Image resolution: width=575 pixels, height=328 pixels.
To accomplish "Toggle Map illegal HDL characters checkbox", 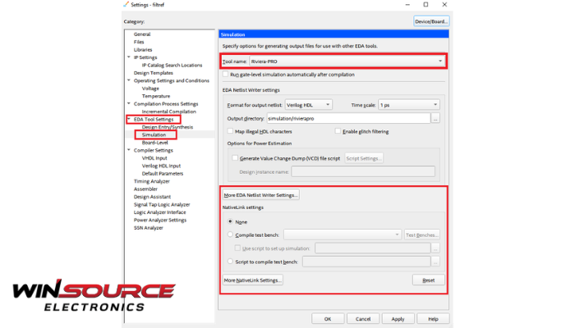I will (x=230, y=131).
